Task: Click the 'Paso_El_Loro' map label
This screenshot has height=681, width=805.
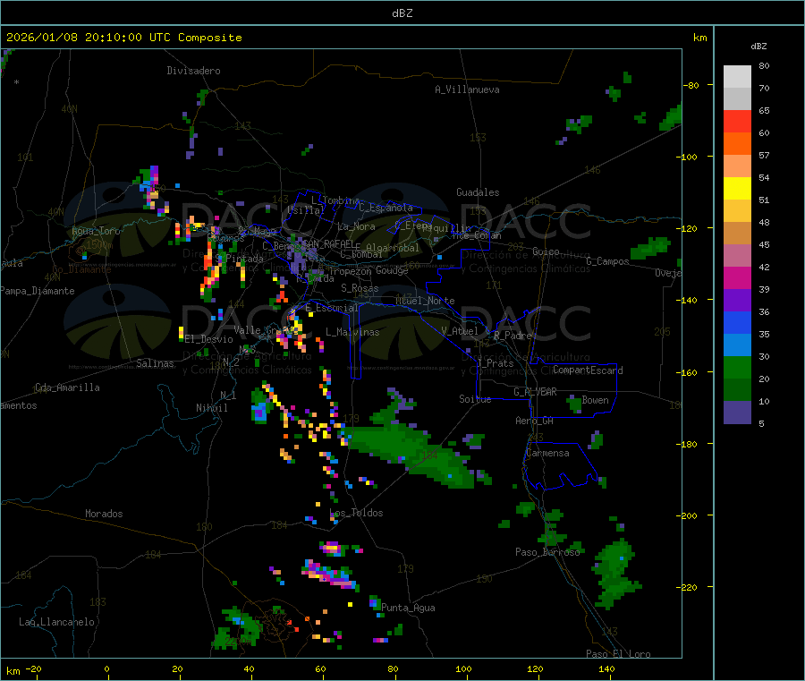Action: click(x=618, y=654)
